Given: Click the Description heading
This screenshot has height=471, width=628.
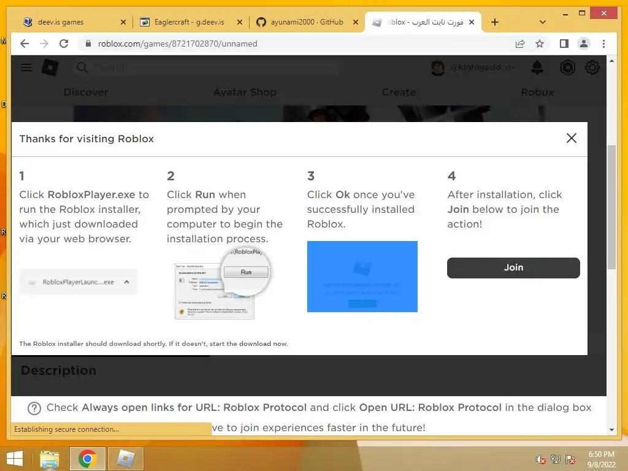Looking at the screenshot, I should 58,370.
